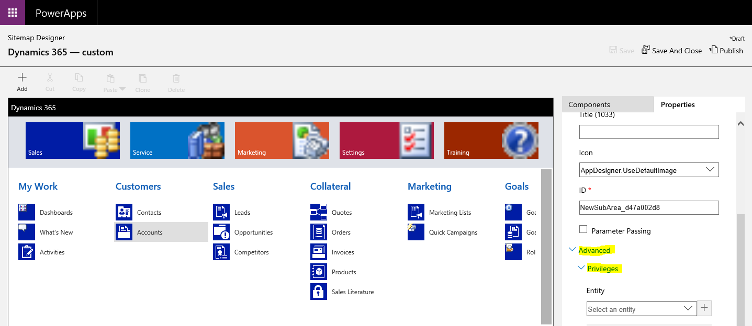
Task: Click the Quotes subarea icon
Action: click(x=319, y=212)
